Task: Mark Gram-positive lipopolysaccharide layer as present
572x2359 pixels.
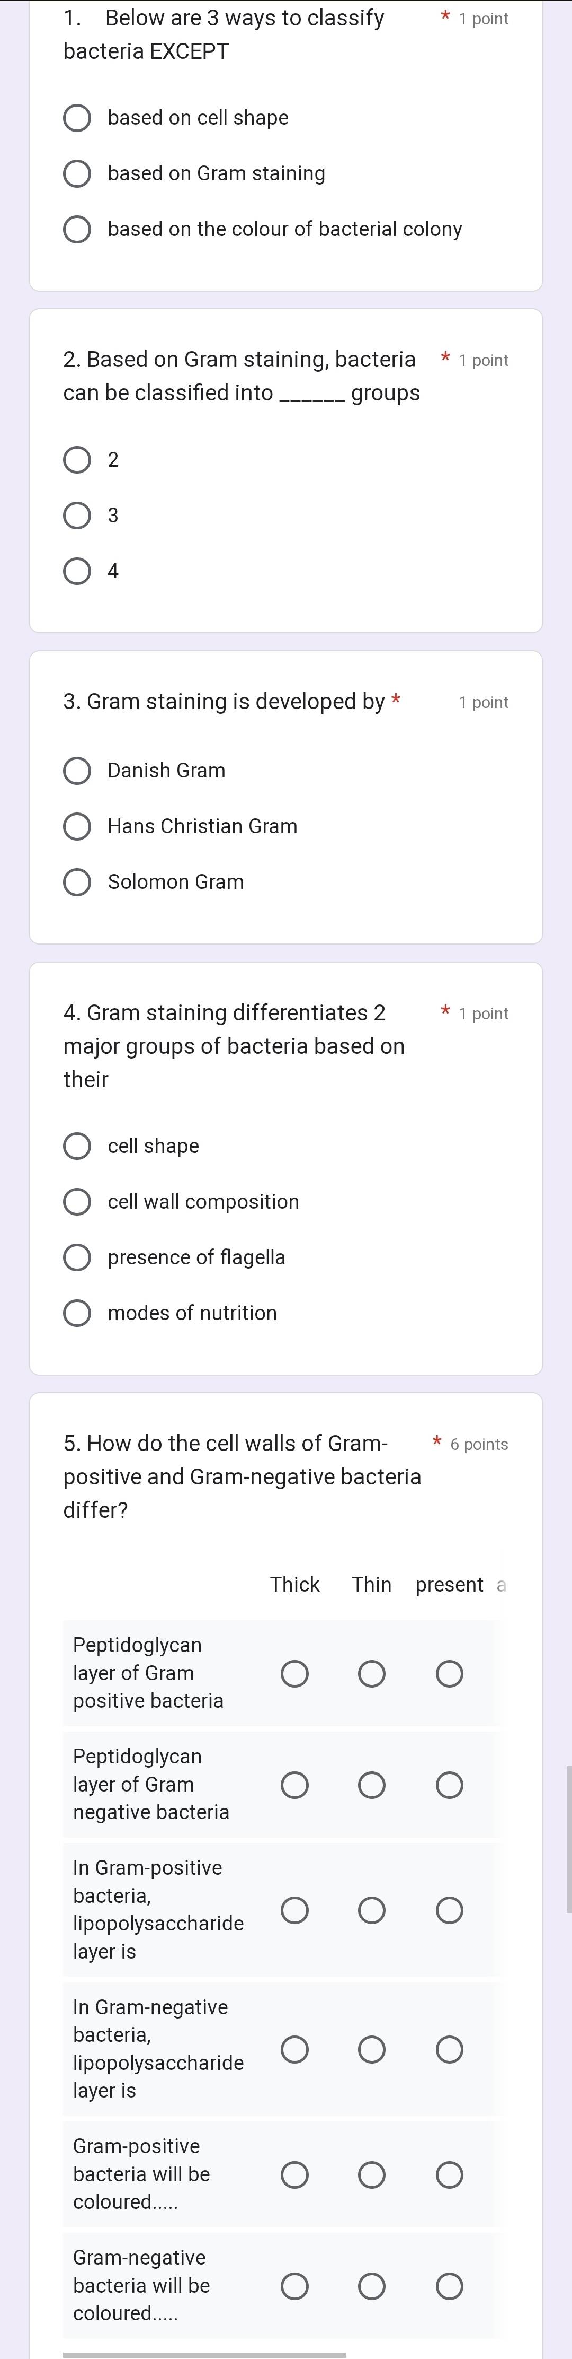Action: 449,1910
